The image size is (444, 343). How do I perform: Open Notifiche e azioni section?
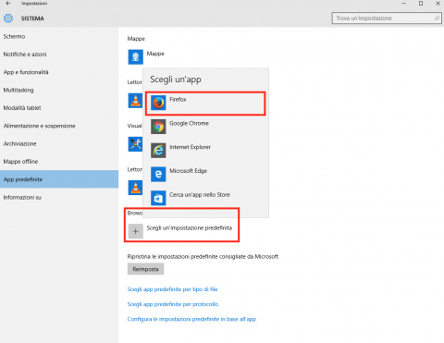click(x=59, y=55)
